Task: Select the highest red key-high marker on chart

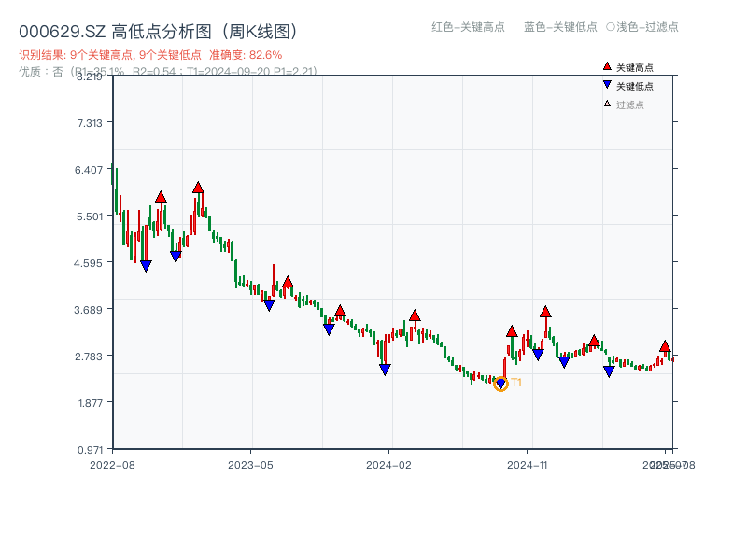Action: 198,188
